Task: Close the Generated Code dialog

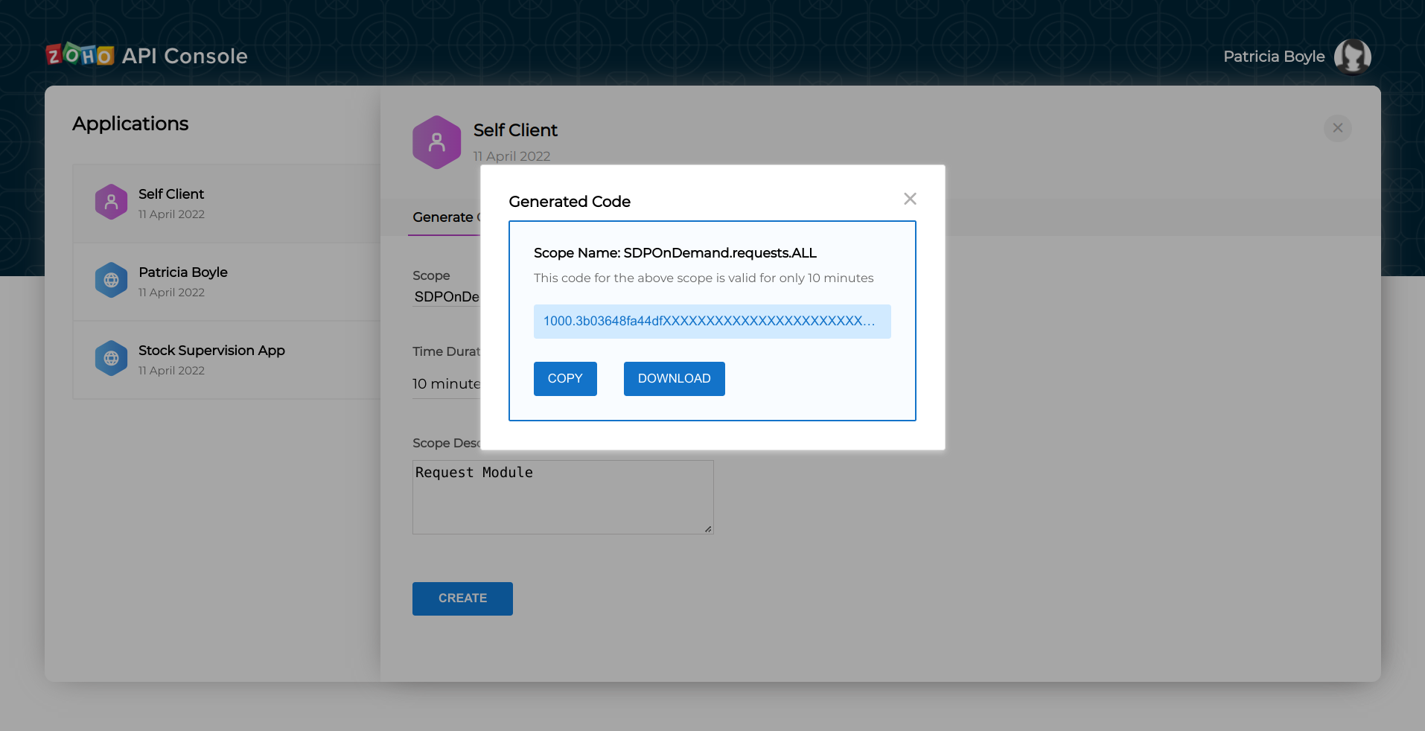Action: click(x=910, y=199)
